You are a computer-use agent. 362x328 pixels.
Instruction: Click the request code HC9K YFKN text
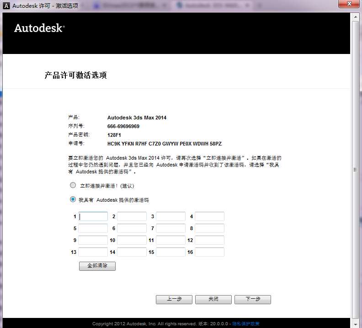pos(165,144)
